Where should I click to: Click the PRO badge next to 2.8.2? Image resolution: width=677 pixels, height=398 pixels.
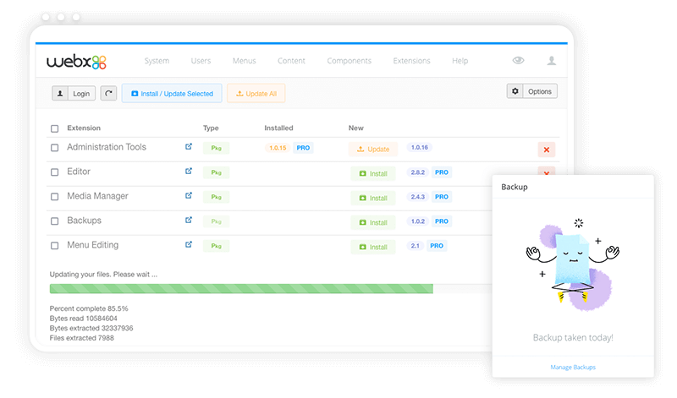click(x=442, y=172)
